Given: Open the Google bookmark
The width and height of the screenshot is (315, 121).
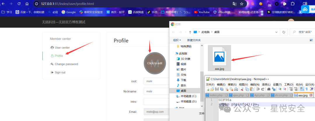Looking at the screenshot, I should [69, 12].
